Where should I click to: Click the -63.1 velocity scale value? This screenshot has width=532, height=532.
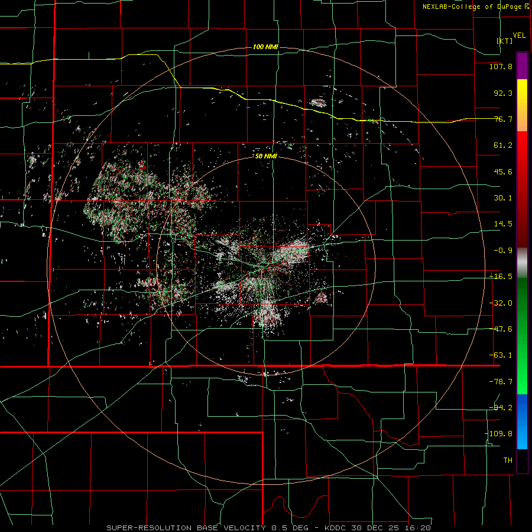click(x=501, y=355)
